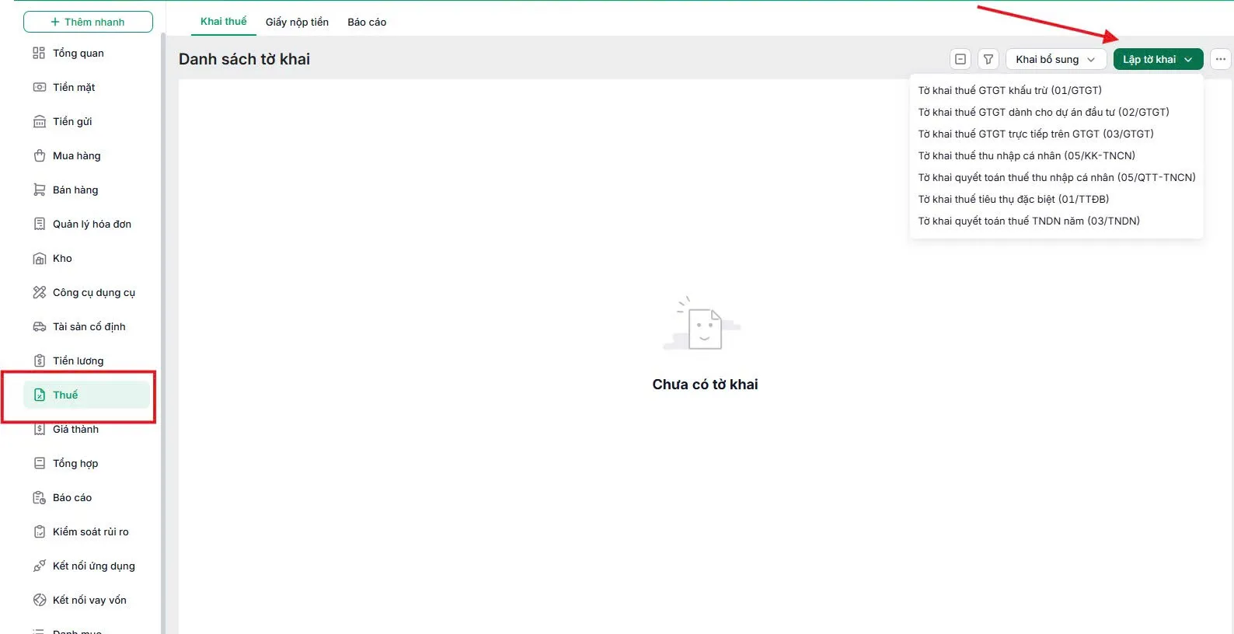Click the Bán hàng cart icon
Image resolution: width=1234 pixels, height=634 pixels.
39,190
